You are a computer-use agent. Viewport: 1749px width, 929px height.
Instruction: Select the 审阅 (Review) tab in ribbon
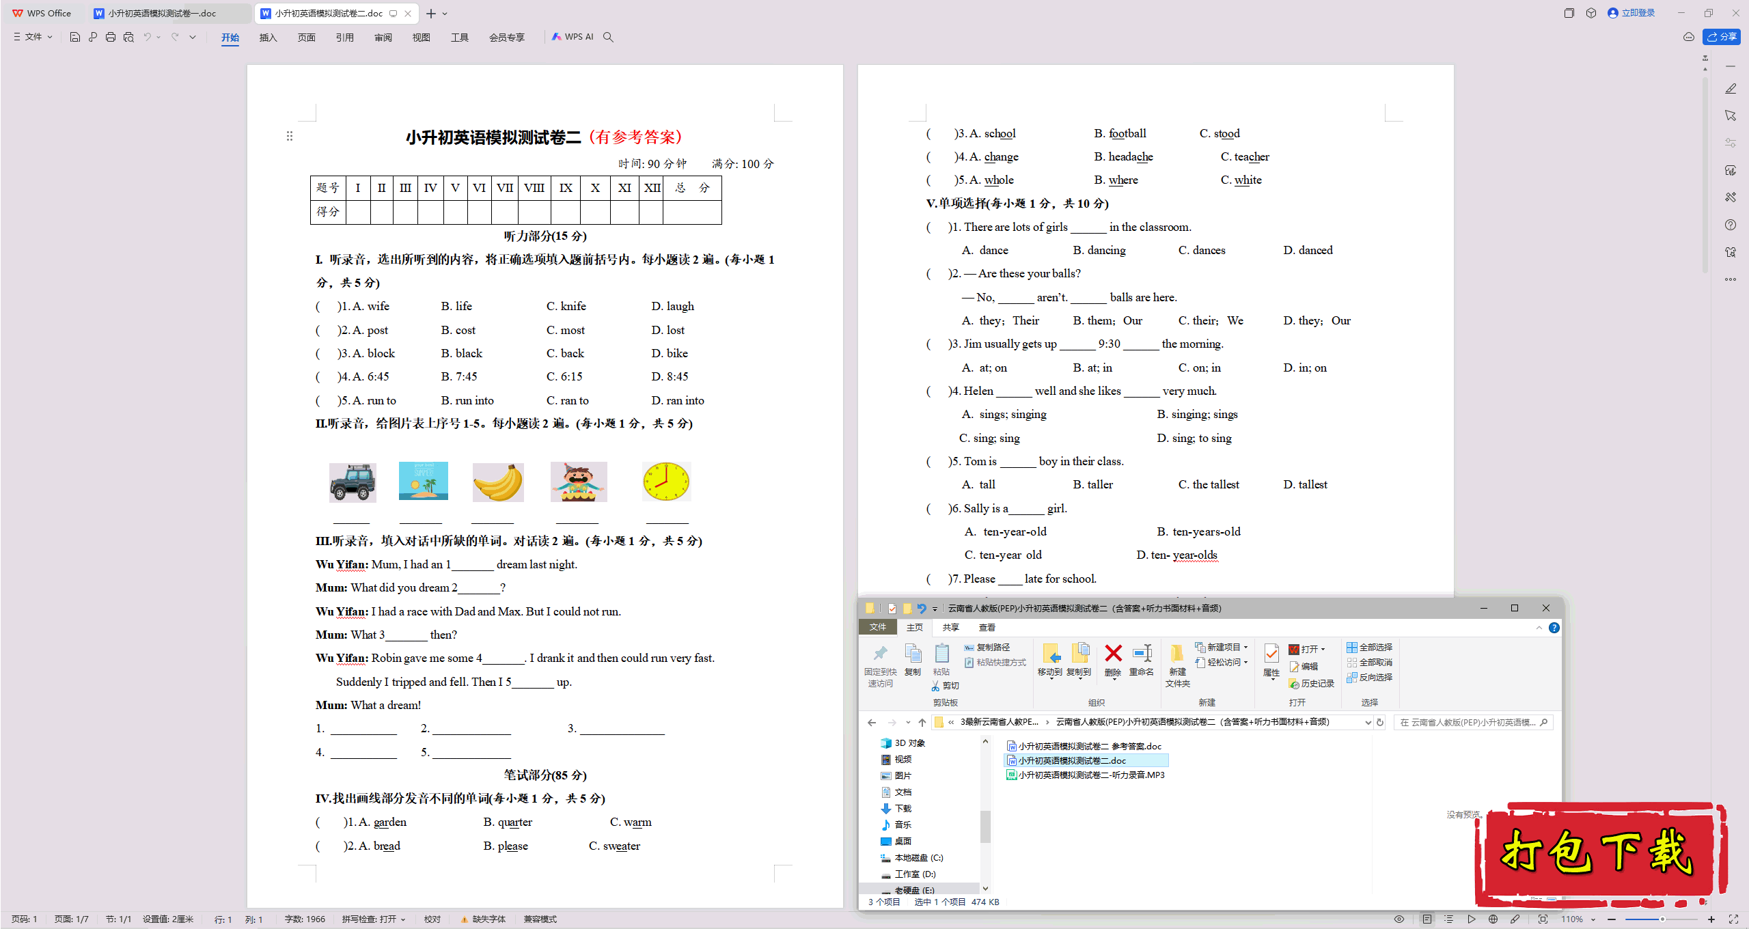pos(383,37)
